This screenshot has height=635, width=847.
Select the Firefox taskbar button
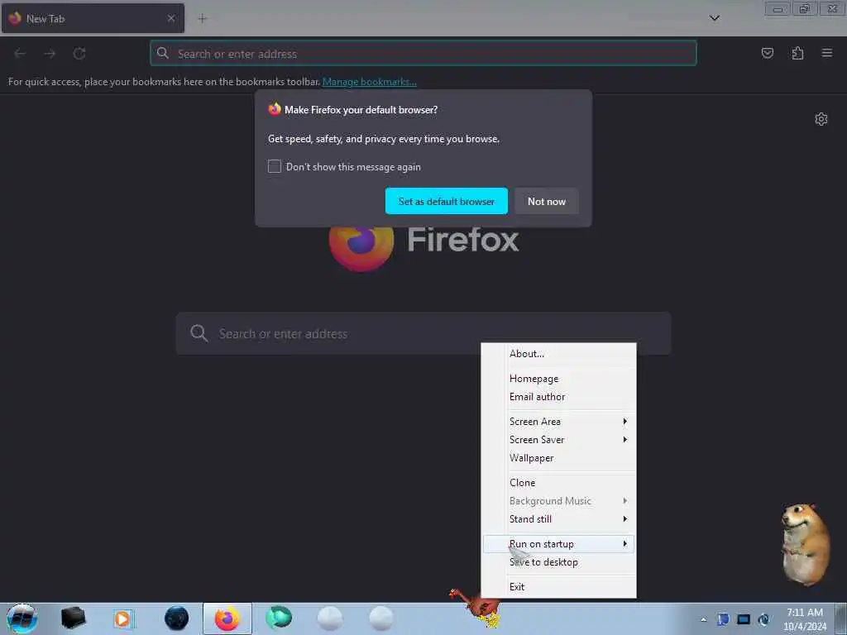point(227,618)
